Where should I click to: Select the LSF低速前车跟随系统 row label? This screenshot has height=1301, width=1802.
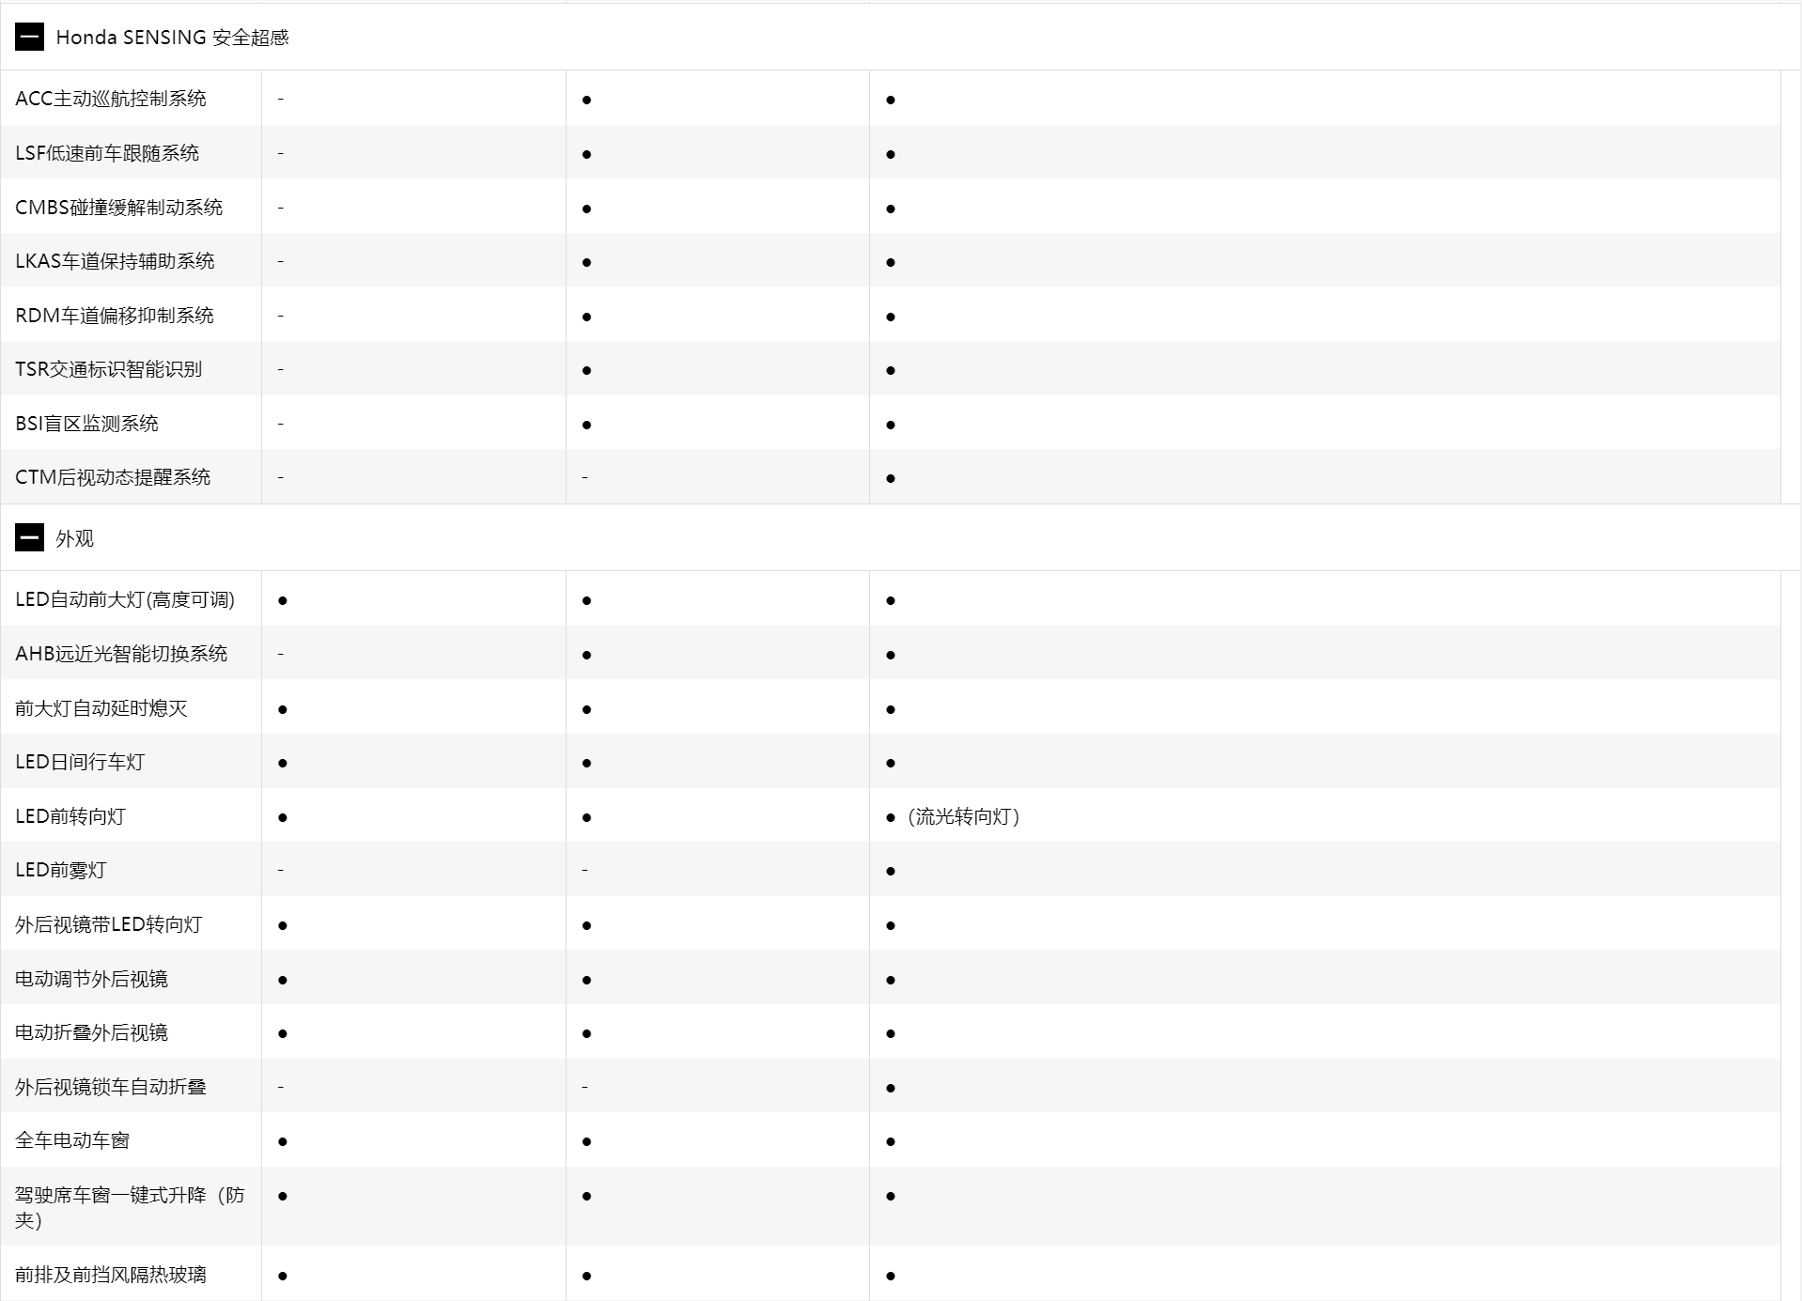107,153
